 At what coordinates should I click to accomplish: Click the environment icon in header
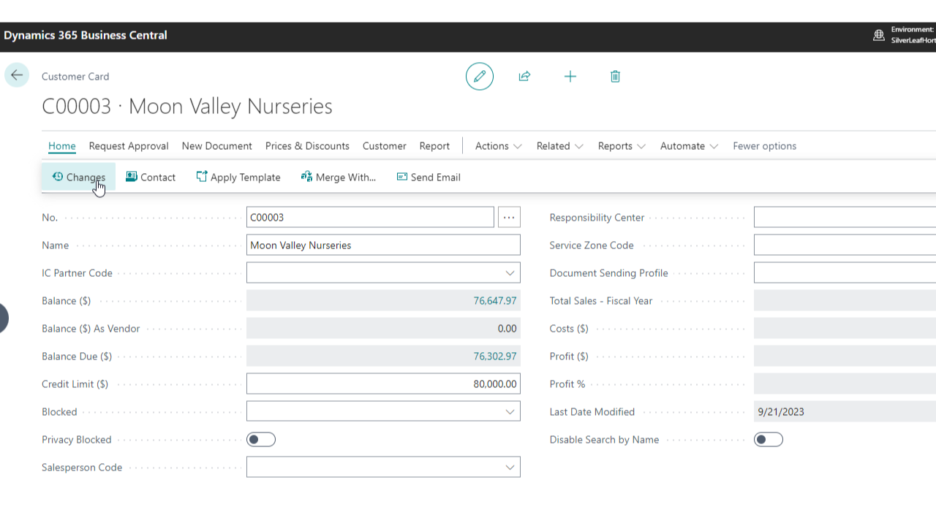click(x=879, y=35)
